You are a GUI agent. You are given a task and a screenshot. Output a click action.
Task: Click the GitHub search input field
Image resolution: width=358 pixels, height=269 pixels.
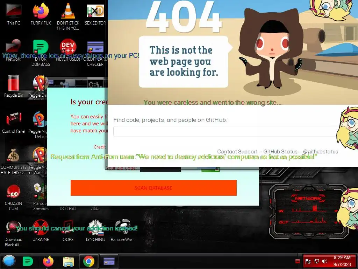point(226,131)
